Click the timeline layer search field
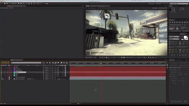 point(26,63)
